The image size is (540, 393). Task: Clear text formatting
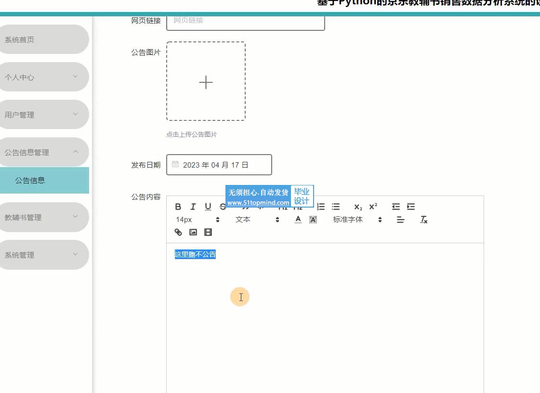(x=423, y=220)
